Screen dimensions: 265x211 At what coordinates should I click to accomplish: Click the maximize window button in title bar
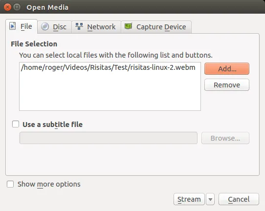click(17, 7)
